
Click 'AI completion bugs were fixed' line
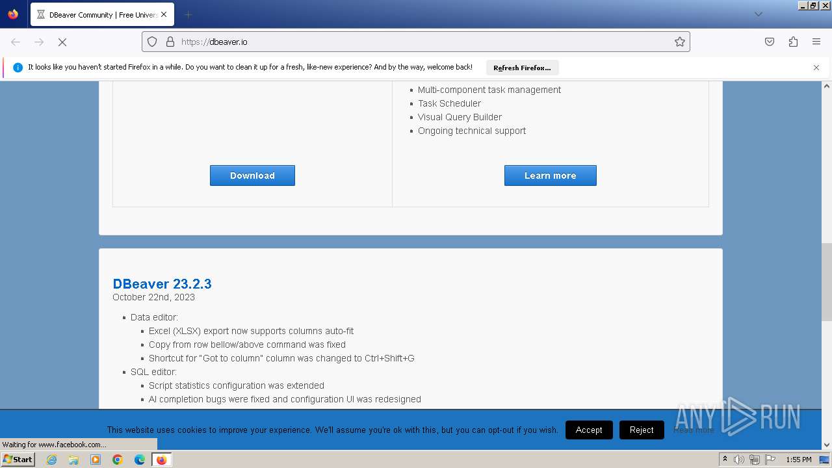pos(285,399)
